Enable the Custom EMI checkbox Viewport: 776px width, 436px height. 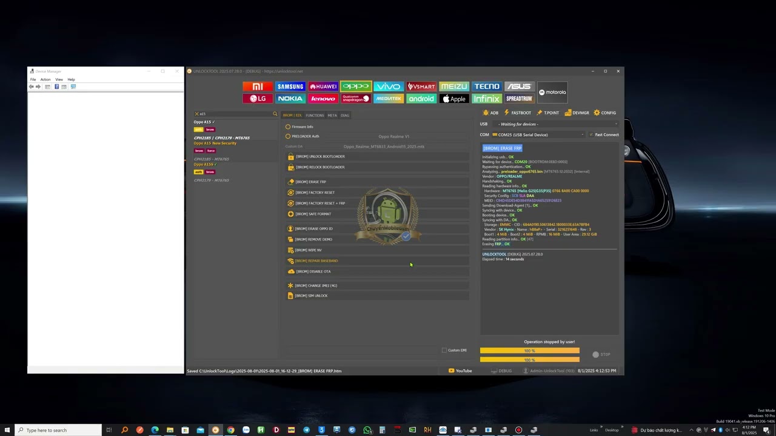point(444,350)
